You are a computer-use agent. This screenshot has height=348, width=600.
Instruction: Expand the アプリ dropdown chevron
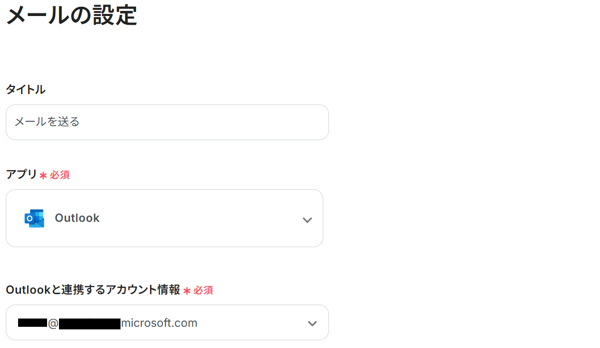(307, 220)
